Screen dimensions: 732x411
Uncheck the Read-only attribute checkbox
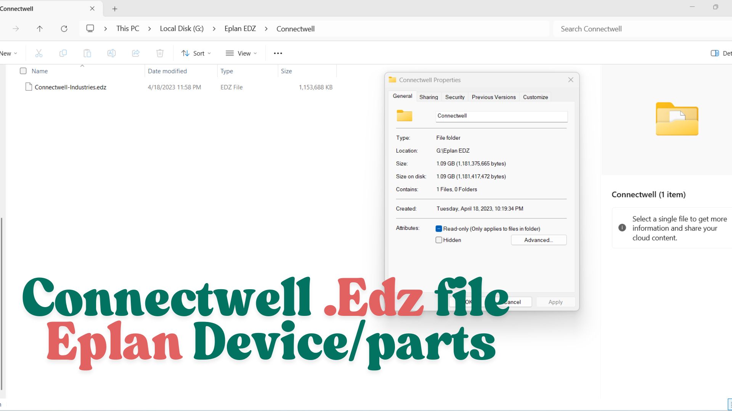[439, 228]
